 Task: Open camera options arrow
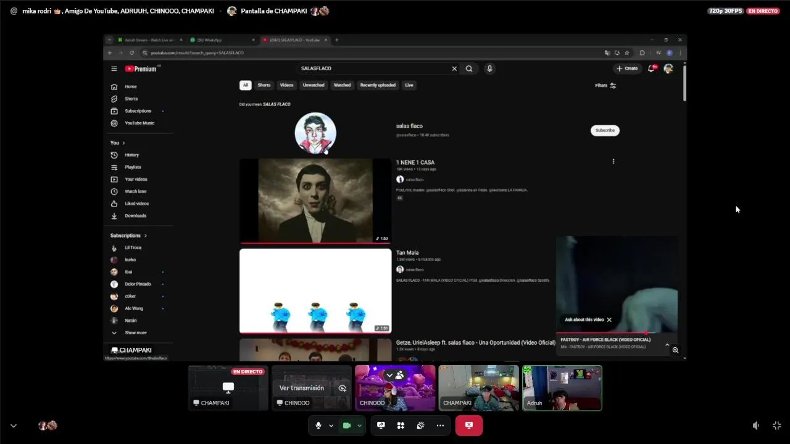pos(359,425)
